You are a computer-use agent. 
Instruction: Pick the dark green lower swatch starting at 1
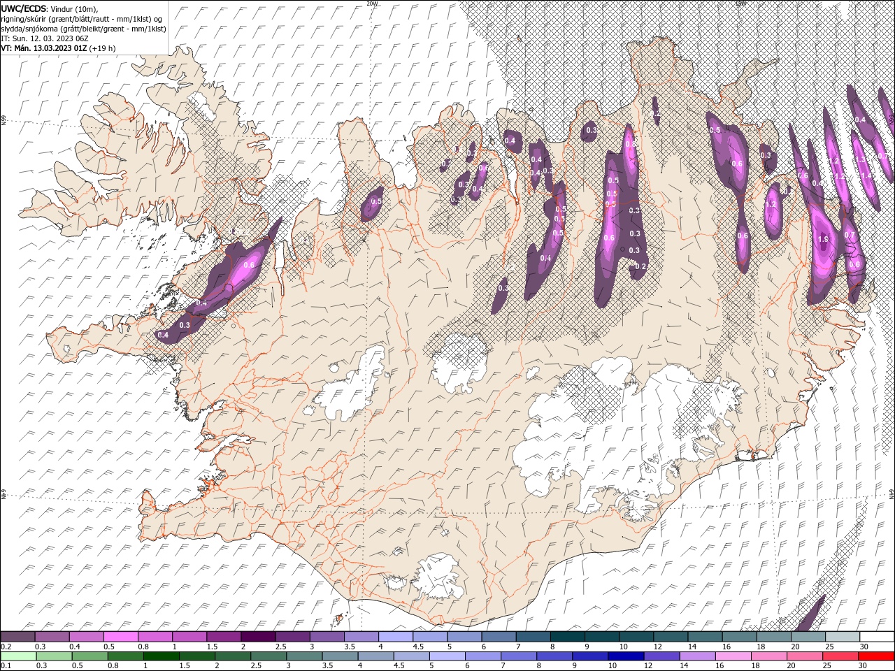(161, 656)
